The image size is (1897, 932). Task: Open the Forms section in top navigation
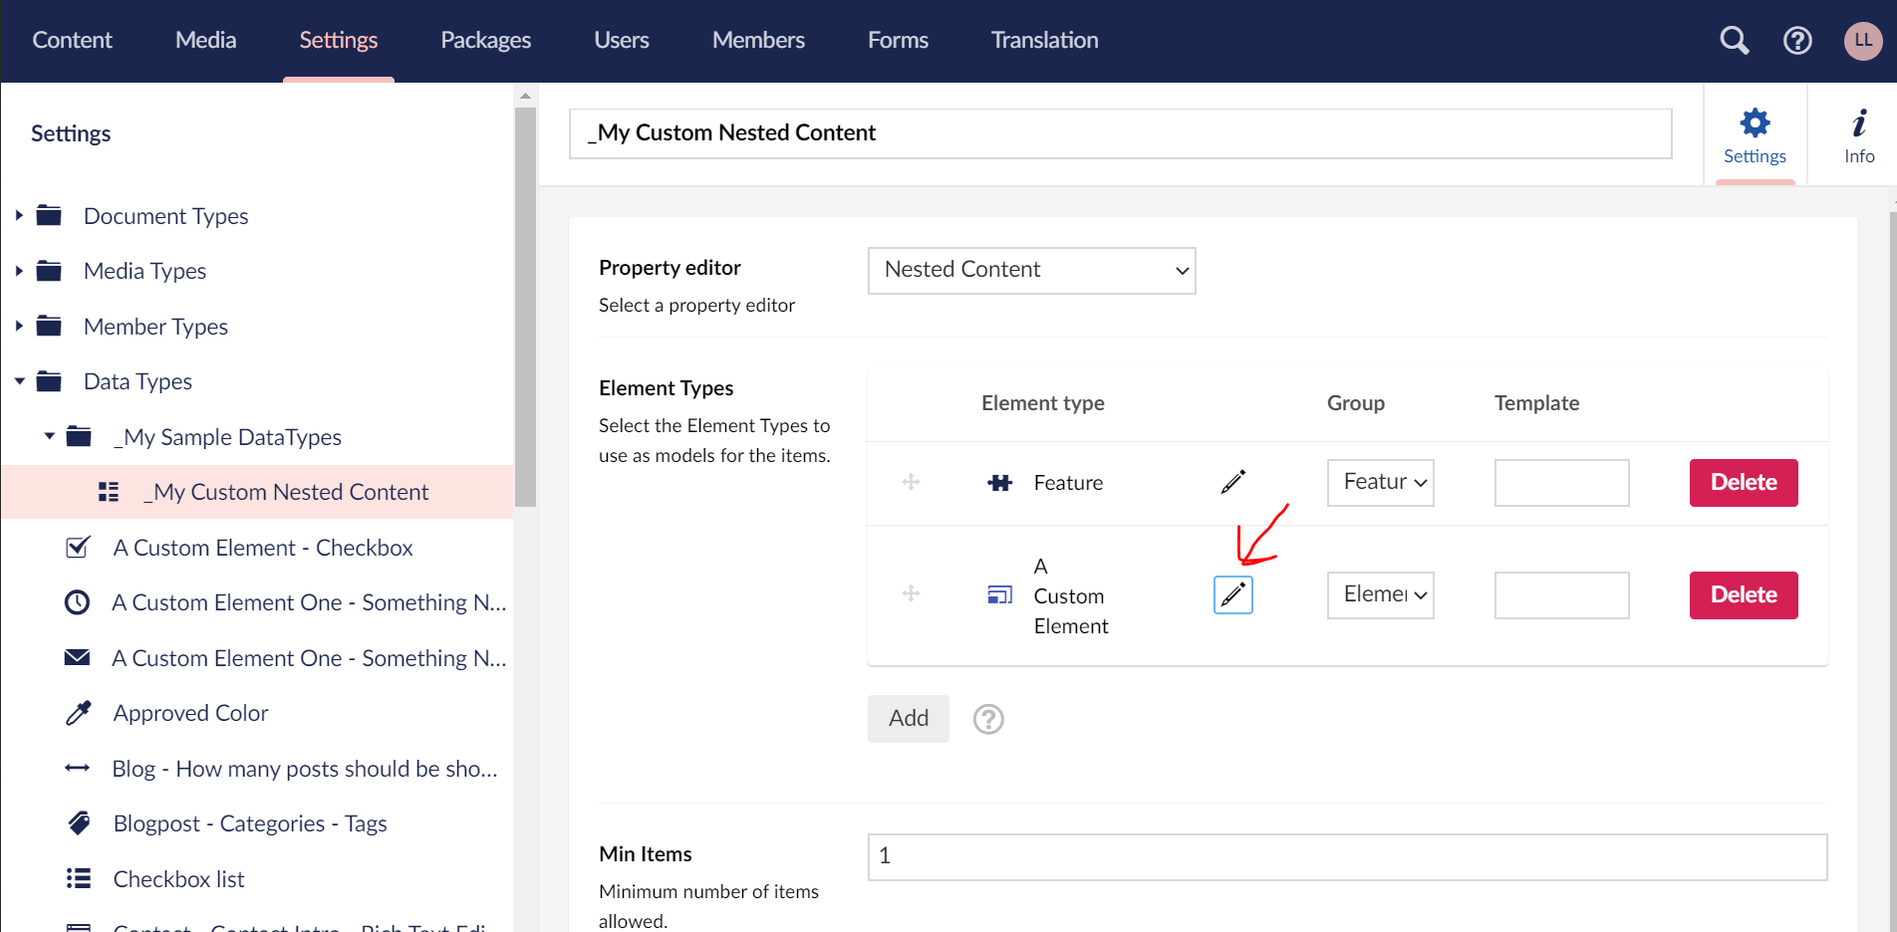[x=897, y=41]
